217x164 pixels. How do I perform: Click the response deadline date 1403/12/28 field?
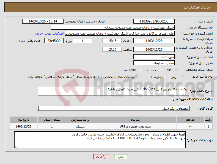(154, 41)
